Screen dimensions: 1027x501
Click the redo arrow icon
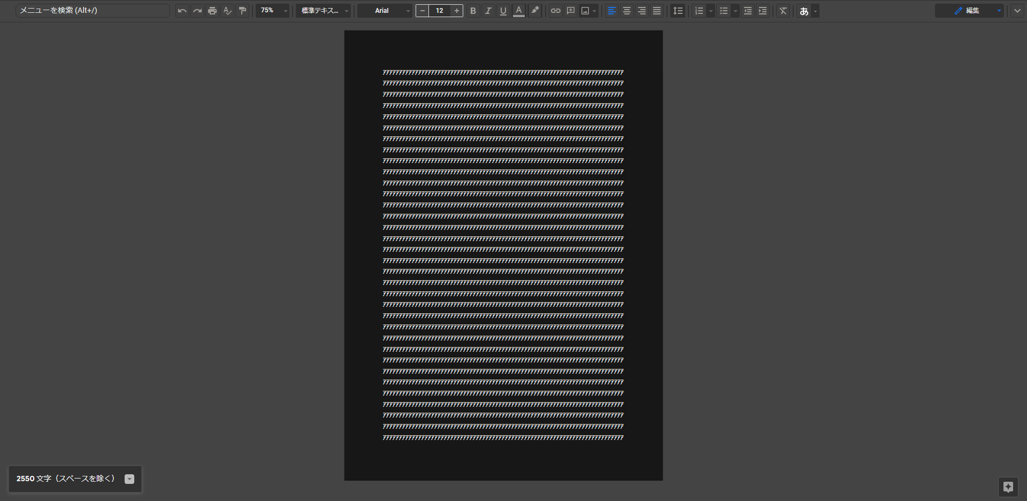point(197,11)
